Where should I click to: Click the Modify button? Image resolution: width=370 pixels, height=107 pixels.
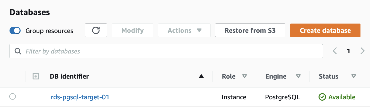point(132,30)
